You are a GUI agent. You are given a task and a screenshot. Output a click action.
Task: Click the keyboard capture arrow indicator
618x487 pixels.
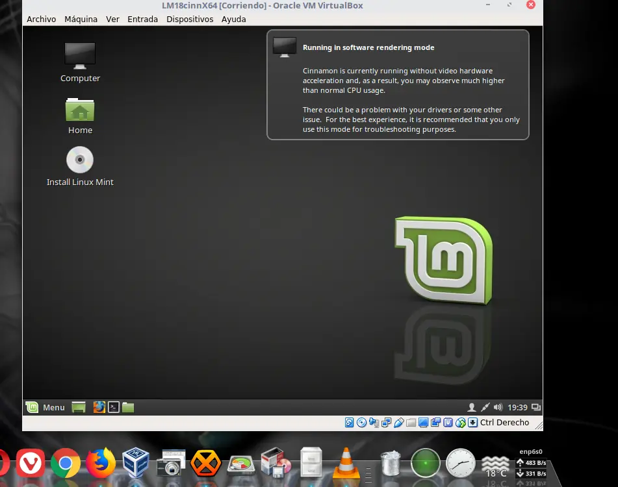point(472,423)
